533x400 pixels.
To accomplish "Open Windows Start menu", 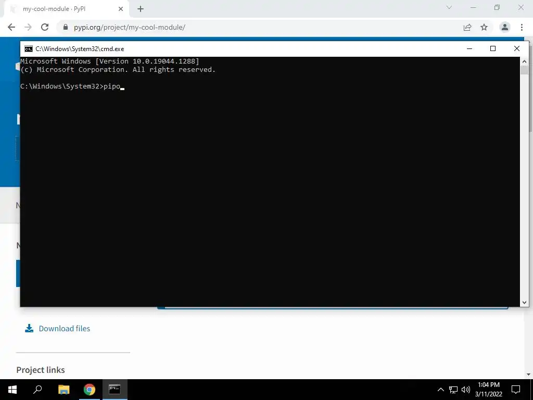I will [x=12, y=390].
